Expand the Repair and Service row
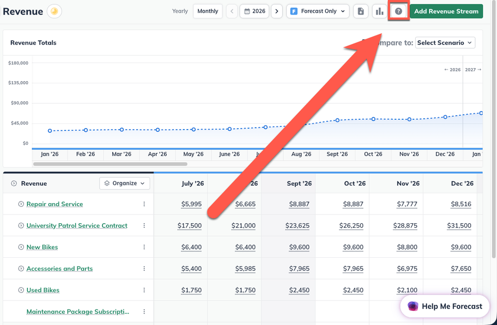497x325 pixels. point(21,204)
